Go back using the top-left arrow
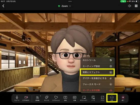140x105 pixels. (3, 6)
